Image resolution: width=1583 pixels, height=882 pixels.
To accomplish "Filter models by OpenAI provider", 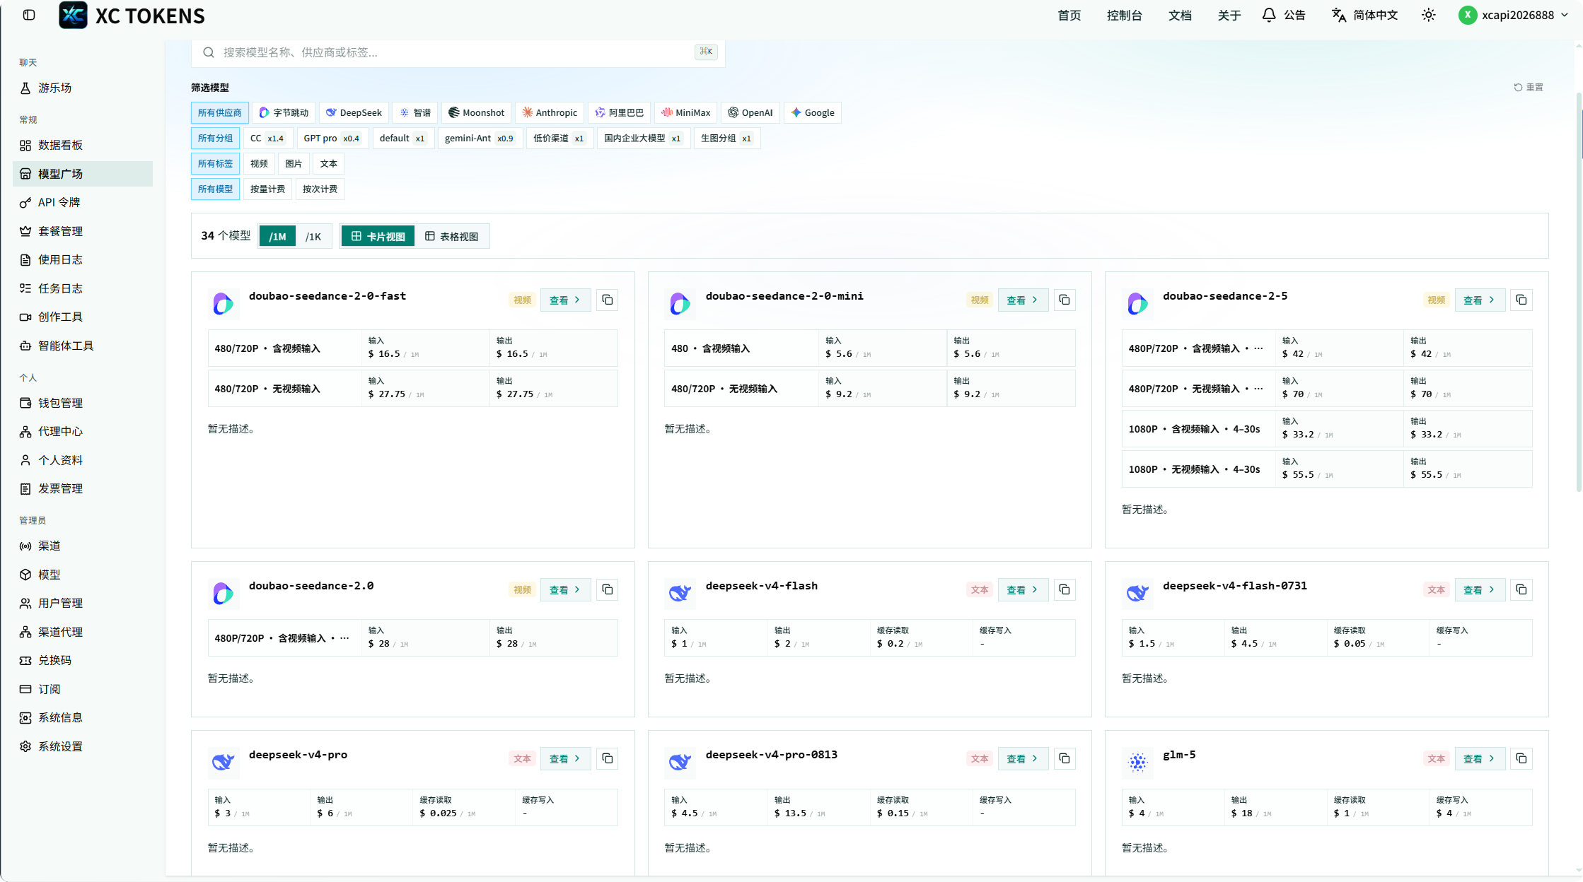I will click(x=750, y=112).
